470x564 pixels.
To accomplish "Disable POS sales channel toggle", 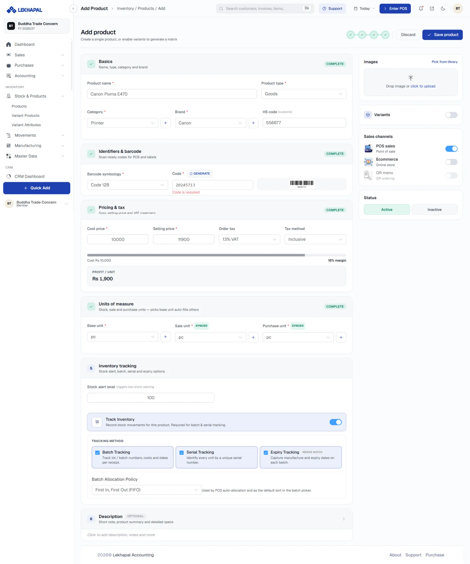I will point(451,149).
